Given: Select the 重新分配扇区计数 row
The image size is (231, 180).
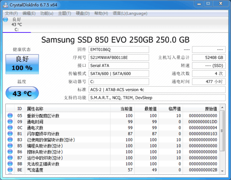Looking at the screenshot, I should 113,116.
